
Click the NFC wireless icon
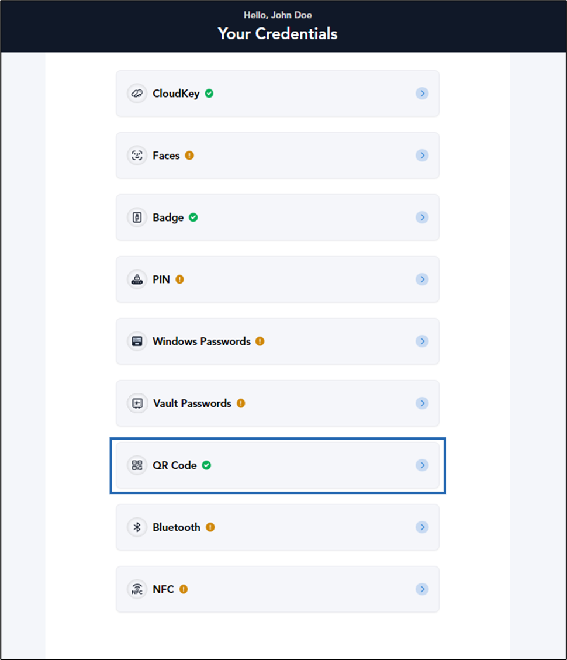tap(137, 589)
